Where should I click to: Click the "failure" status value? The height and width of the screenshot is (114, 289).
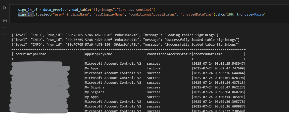point(154,68)
